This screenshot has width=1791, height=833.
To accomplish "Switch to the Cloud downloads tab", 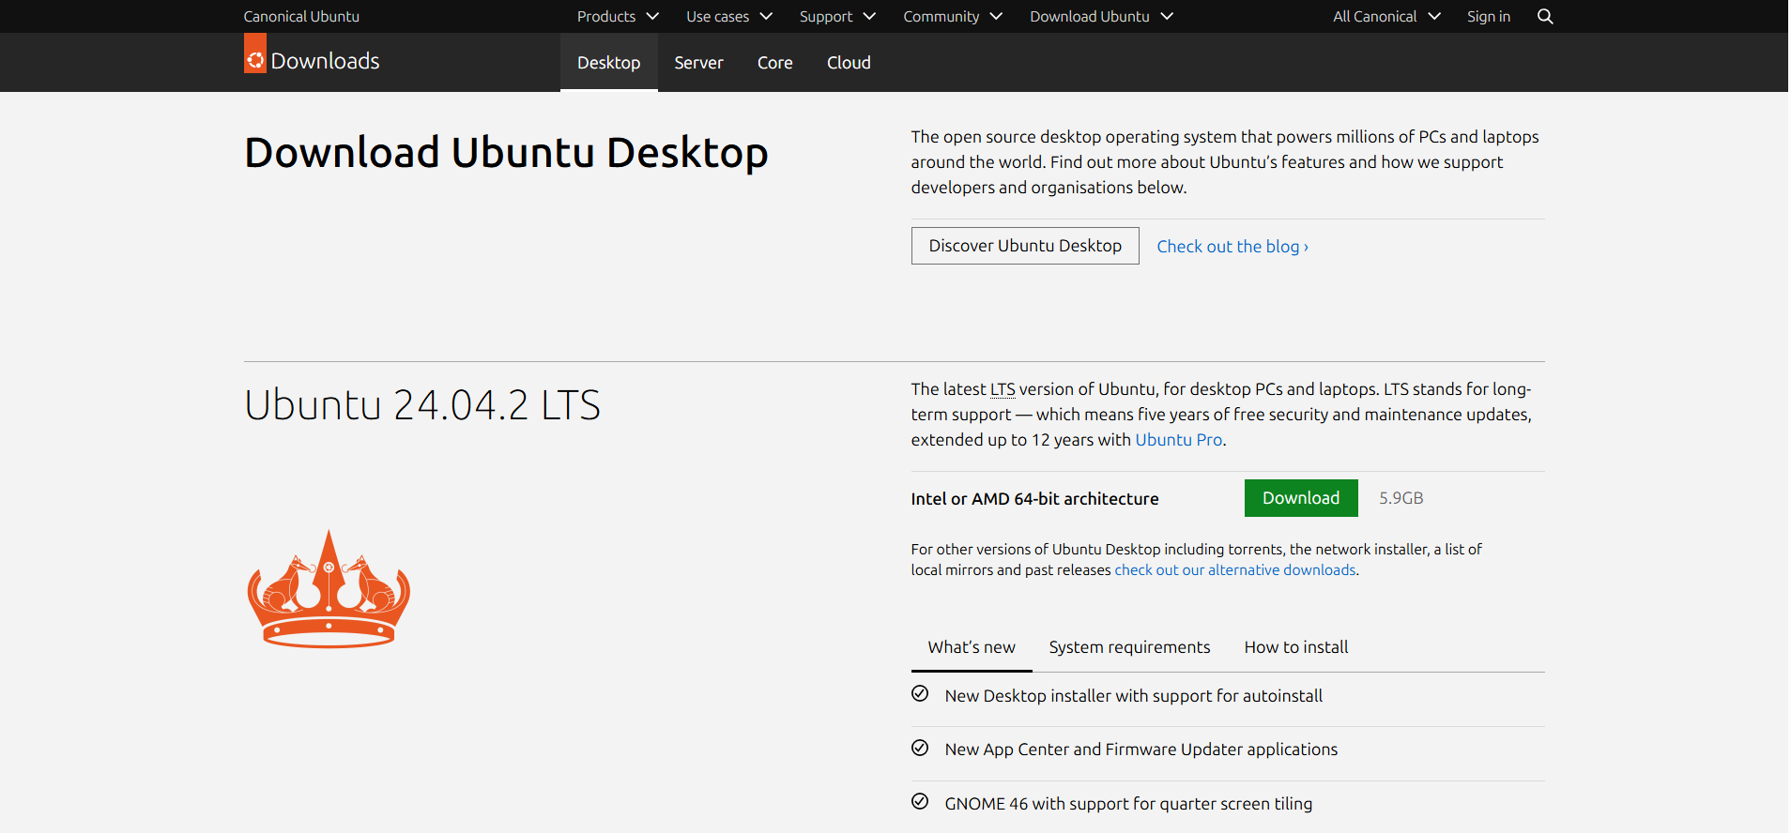I will coord(849,62).
